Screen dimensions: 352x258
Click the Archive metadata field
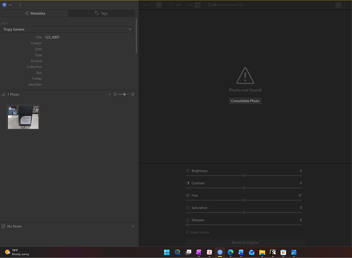89,61
